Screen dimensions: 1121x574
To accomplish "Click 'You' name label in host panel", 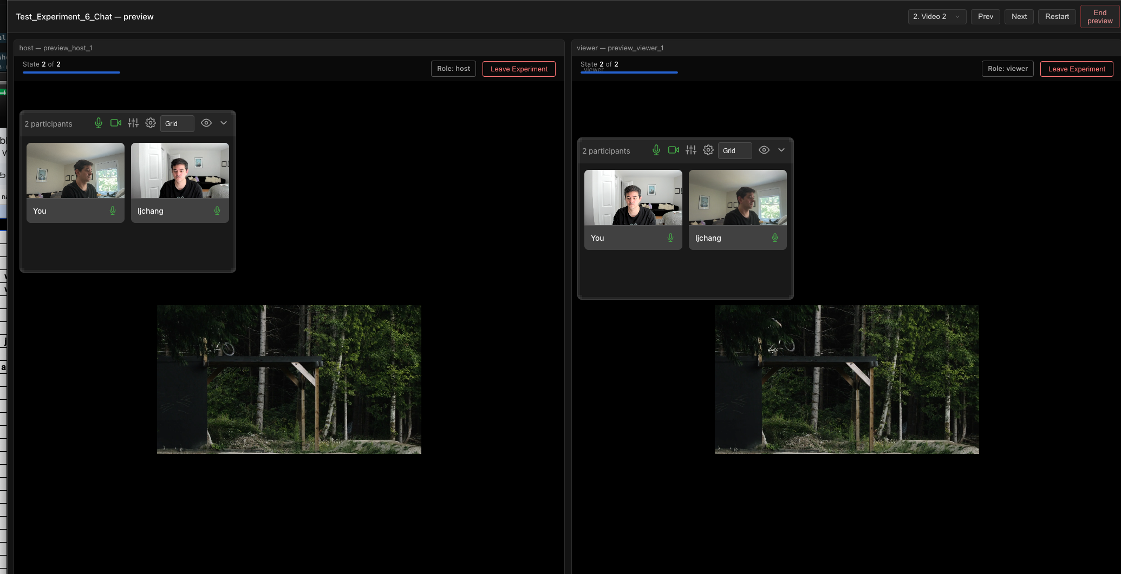I will pos(40,211).
